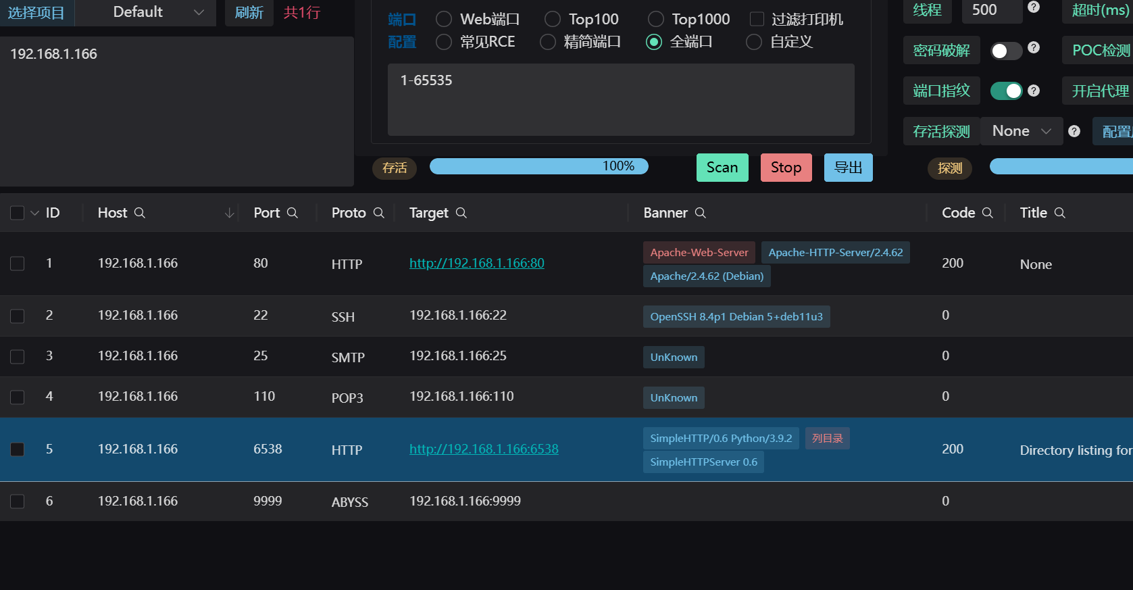Screen dimensions: 1133x590
Task: Click the port range field showing 1-65535
Action: coord(621,100)
